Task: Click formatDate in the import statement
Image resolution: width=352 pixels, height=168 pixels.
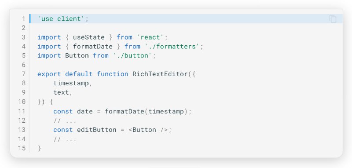Action: tap(93, 47)
